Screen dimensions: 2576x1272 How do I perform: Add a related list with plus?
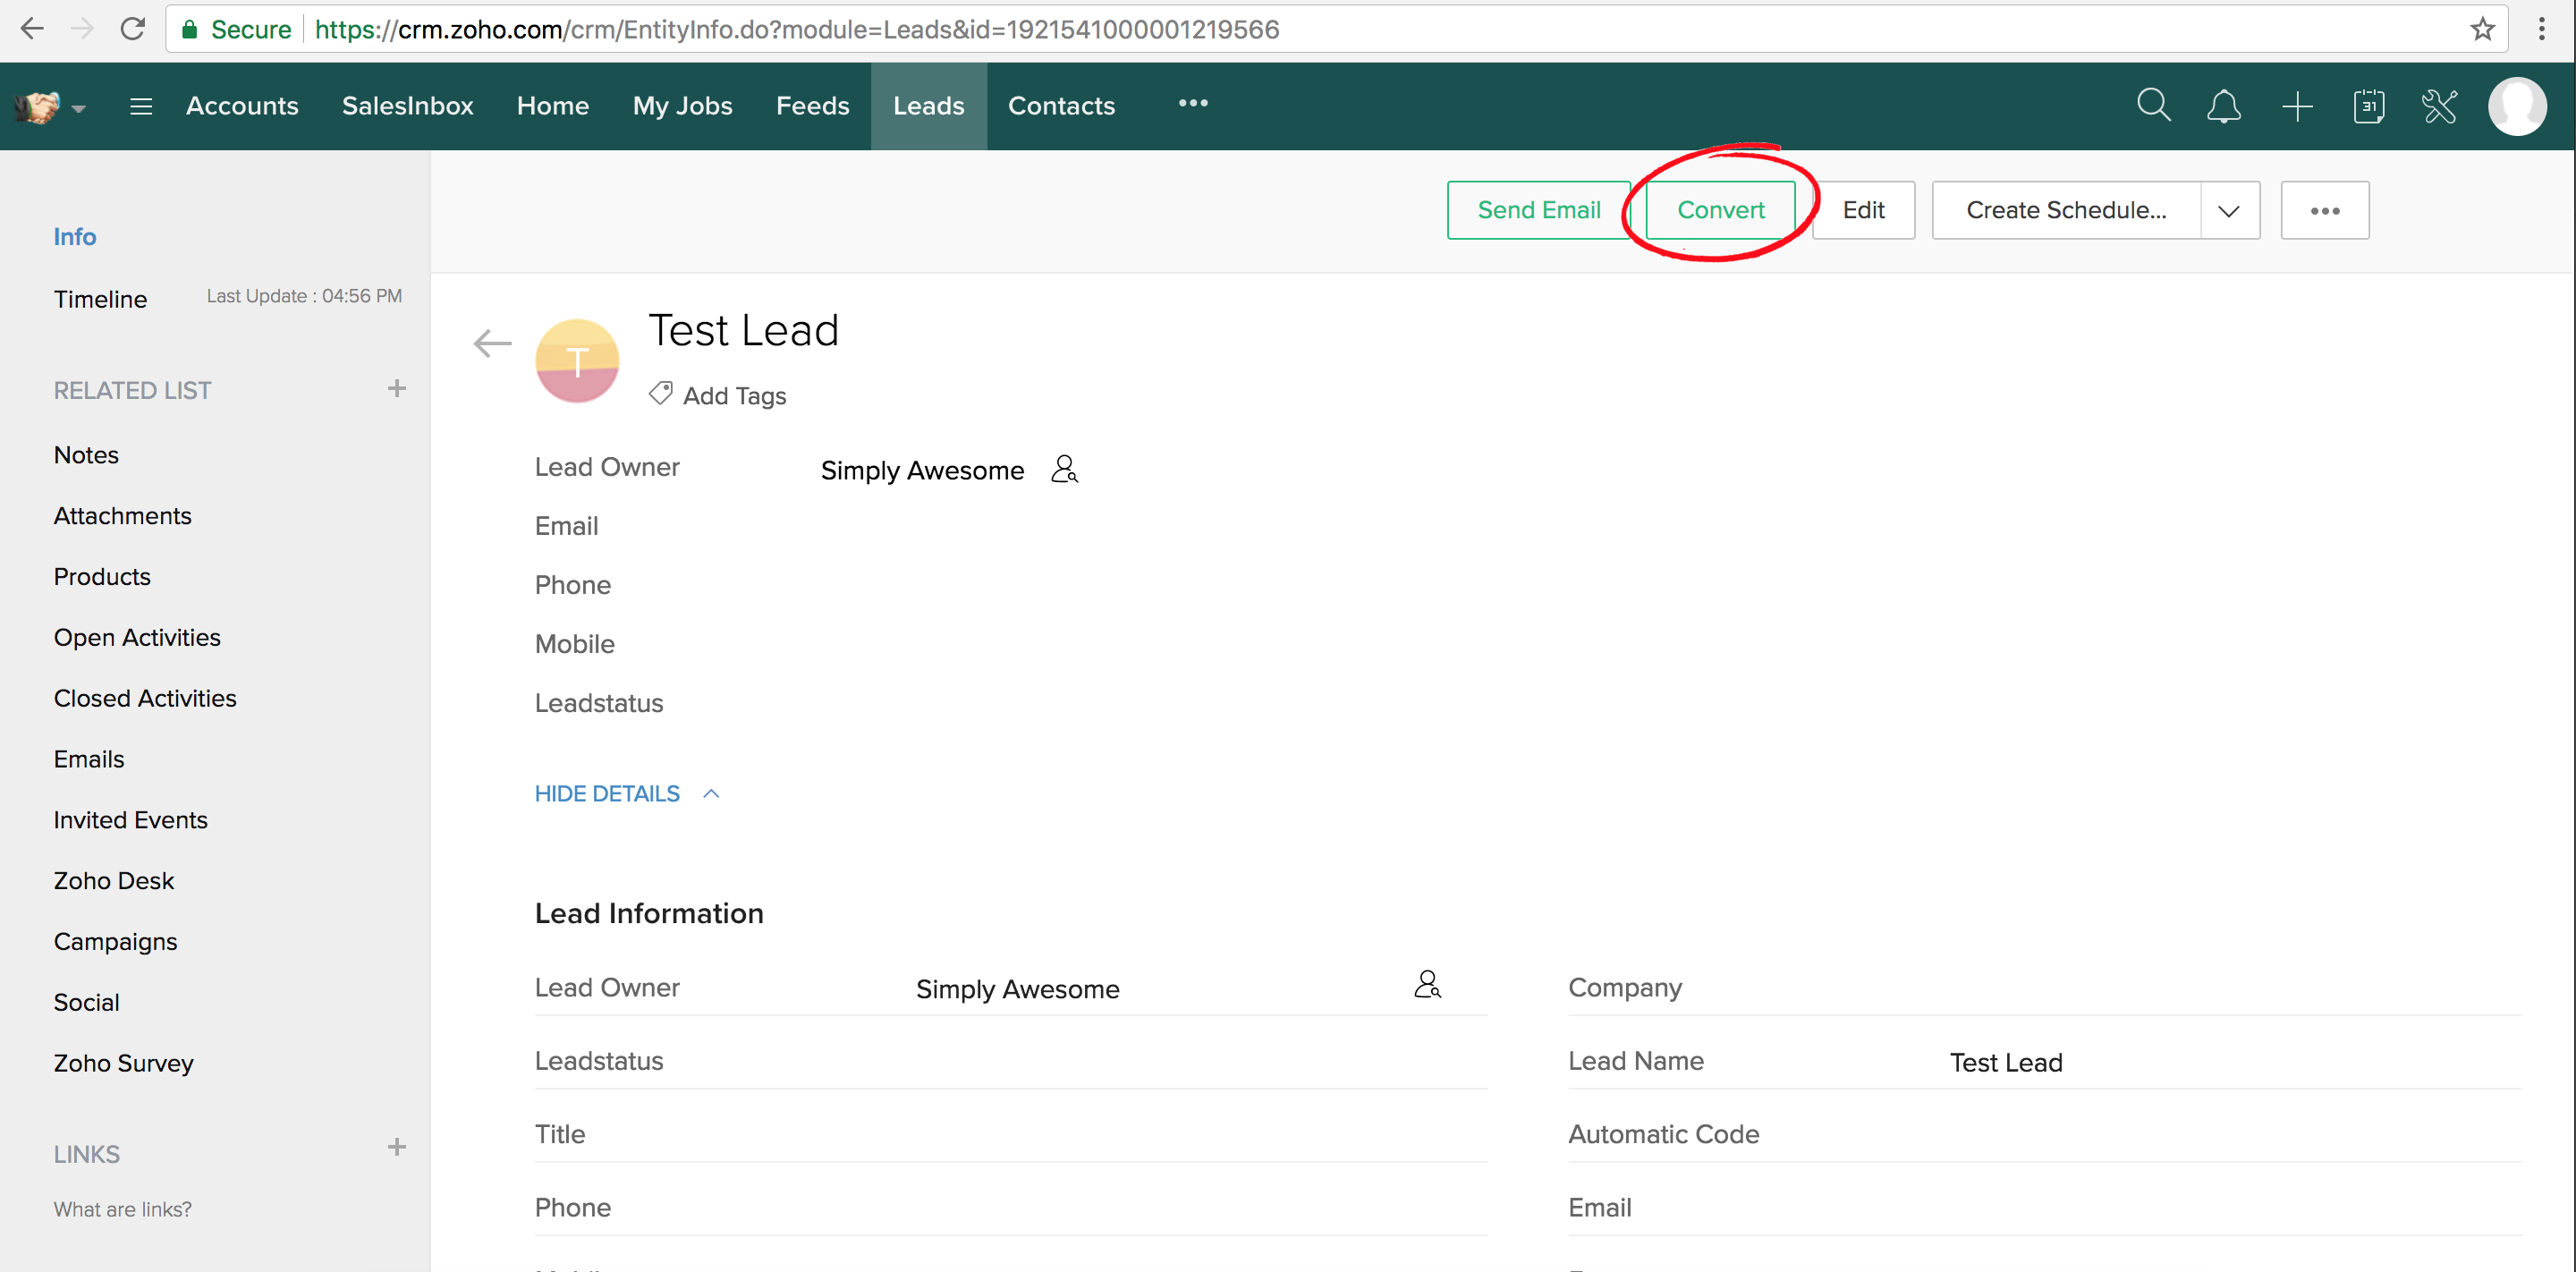coord(397,389)
